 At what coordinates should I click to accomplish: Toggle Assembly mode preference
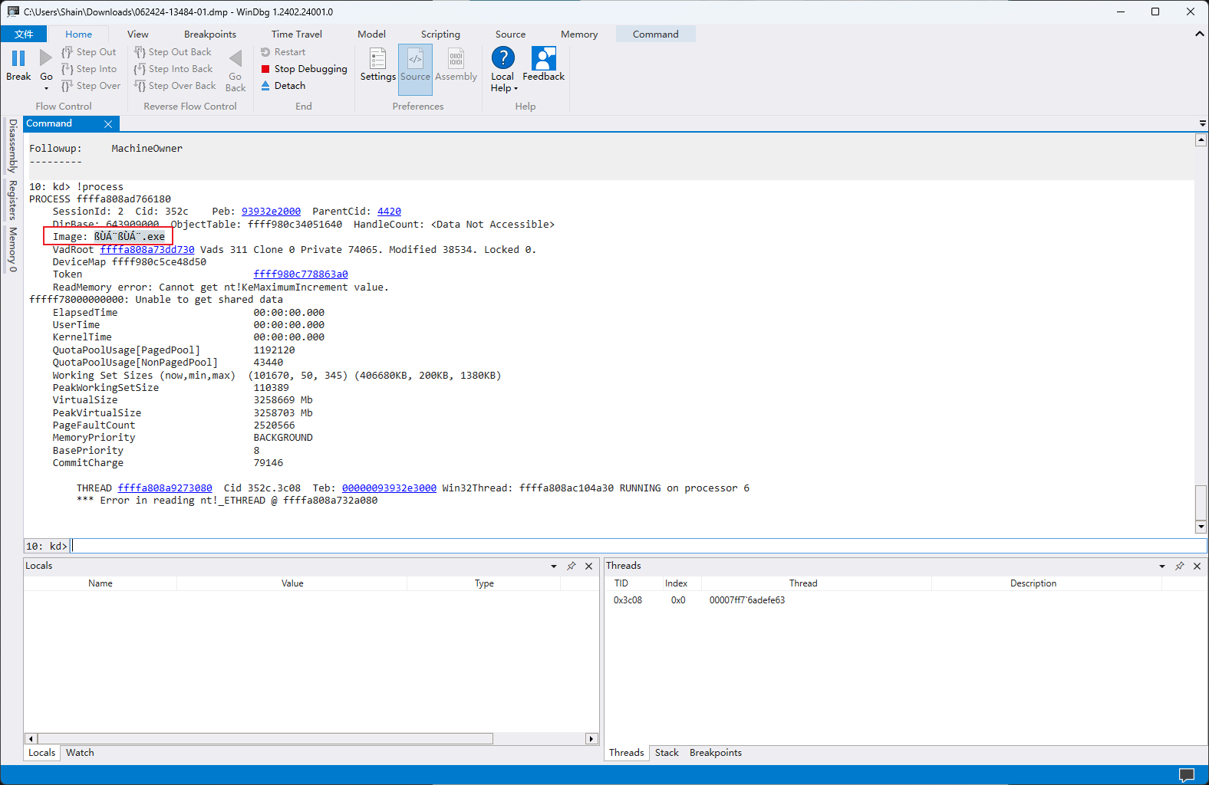[x=456, y=65]
